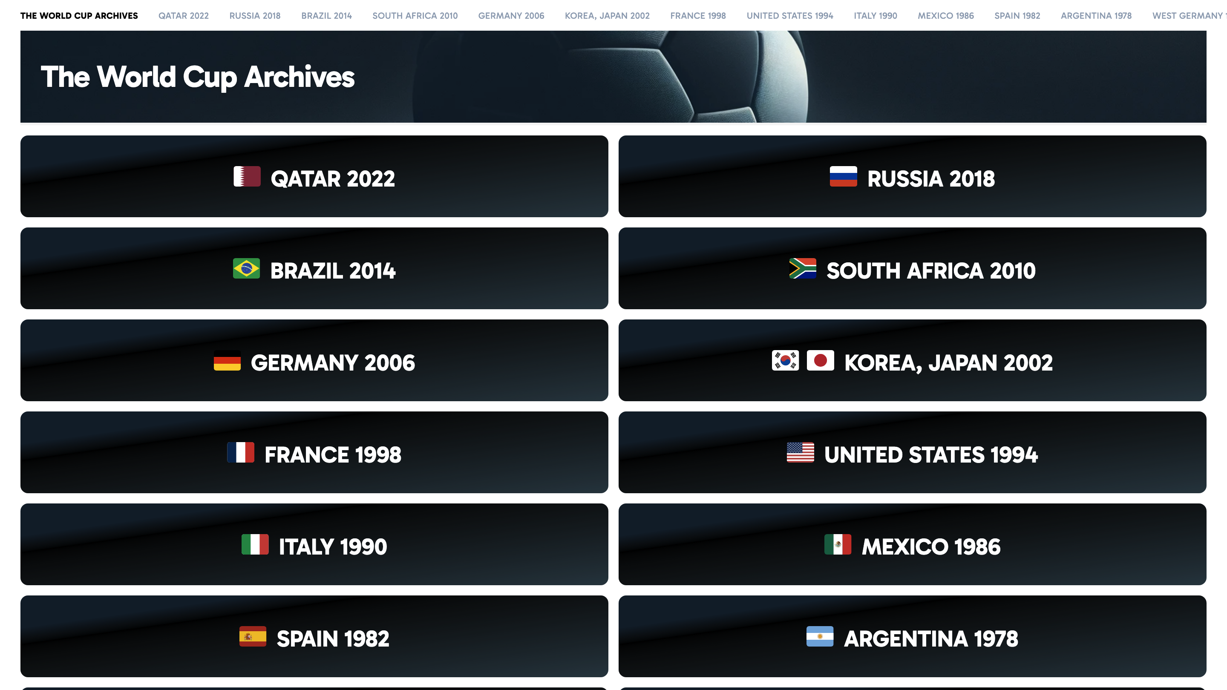Click the Japan flag icon
The height and width of the screenshot is (690, 1227).
click(821, 361)
